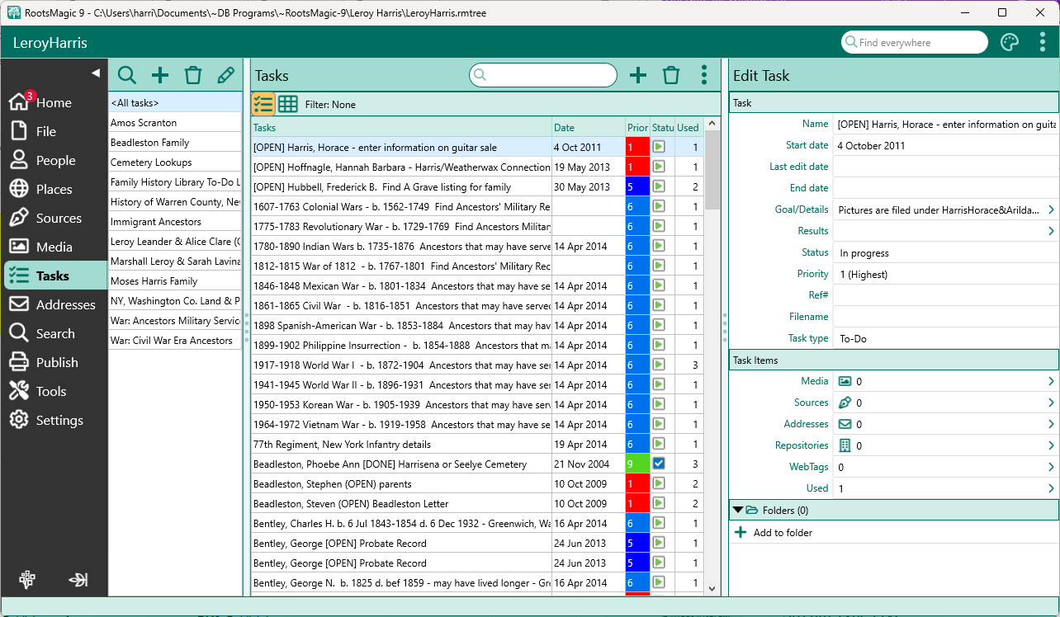The height and width of the screenshot is (617, 1060).
Task: Open the People view in sidebar
Action: 55,161
